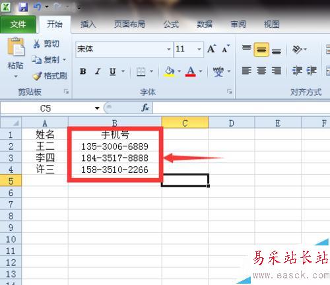Viewport: 330px width, 285px height.
Task: Customize the Quick Access Toolbar
Action: click(x=79, y=8)
